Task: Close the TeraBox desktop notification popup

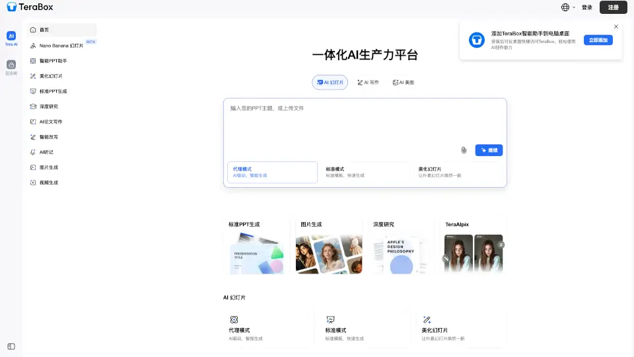Action: point(616,26)
